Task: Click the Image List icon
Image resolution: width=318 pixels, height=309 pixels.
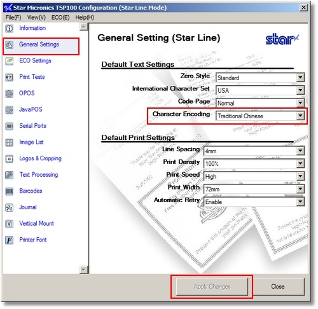Action: (x=9, y=142)
